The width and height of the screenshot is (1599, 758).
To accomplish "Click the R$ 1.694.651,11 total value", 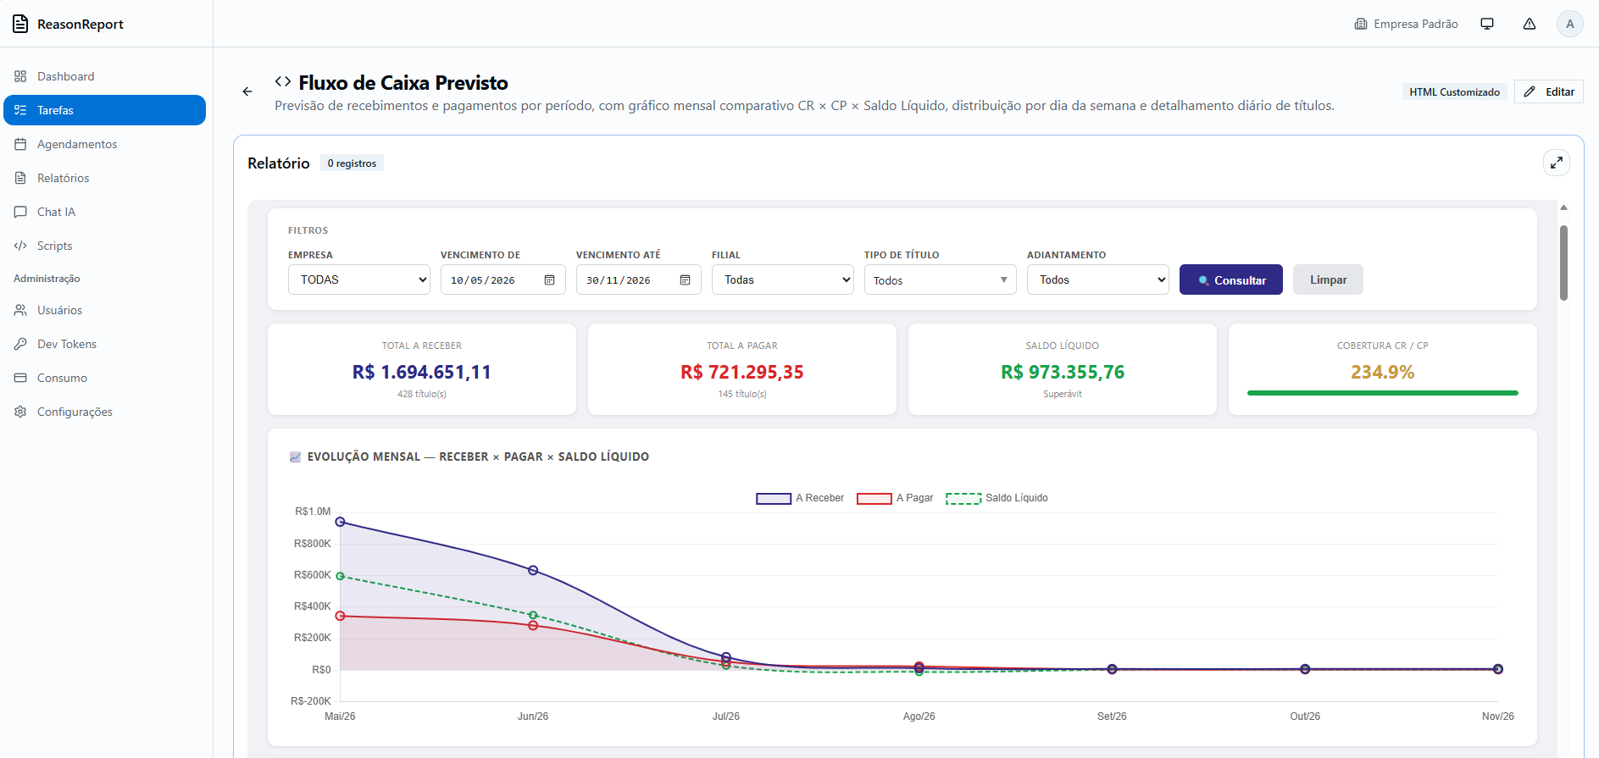I will [x=422, y=372].
